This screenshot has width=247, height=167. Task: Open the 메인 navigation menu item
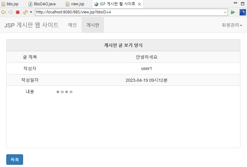click(x=72, y=25)
